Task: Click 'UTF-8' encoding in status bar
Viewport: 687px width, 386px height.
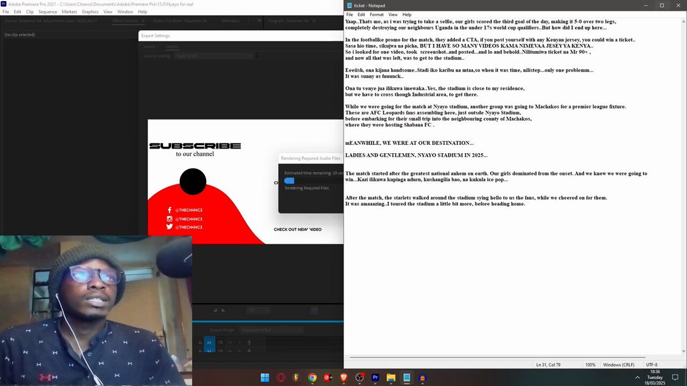Action: 652,365
